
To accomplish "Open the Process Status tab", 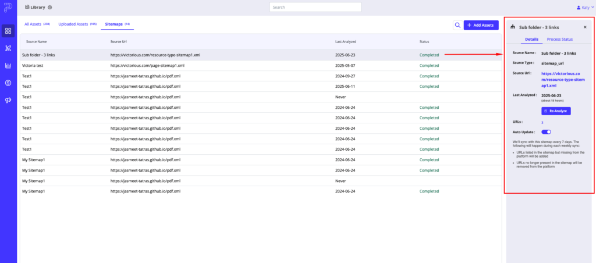I will pyautogui.click(x=559, y=39).
